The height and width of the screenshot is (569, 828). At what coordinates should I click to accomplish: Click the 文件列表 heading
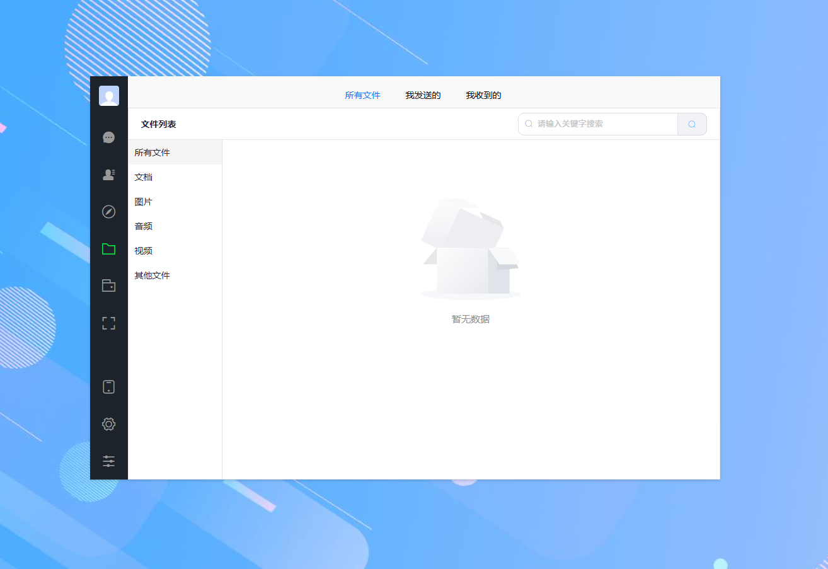tap(159, 124)
